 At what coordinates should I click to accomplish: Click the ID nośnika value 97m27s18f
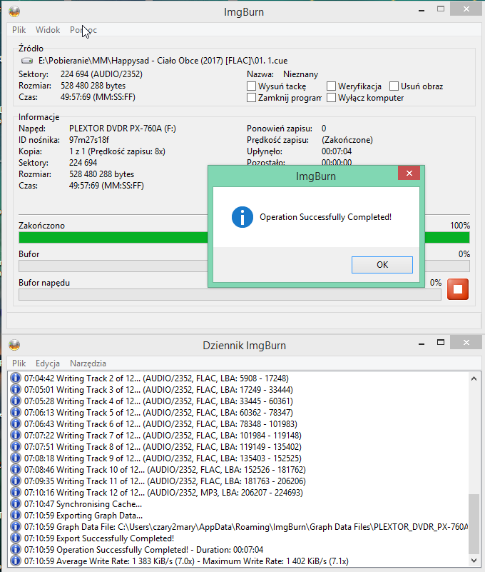pos(89,140)
